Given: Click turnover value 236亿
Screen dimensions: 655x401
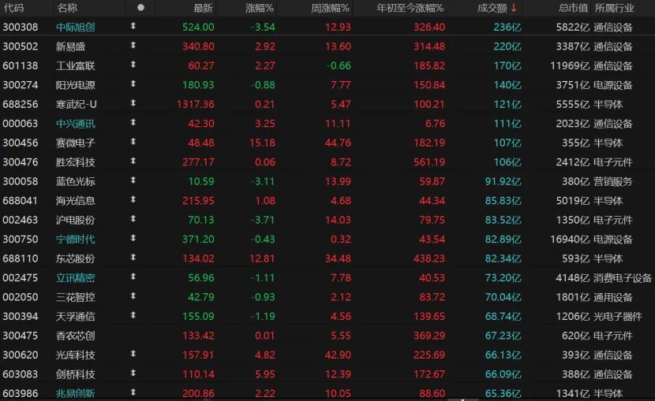Looking at the screenshot, I should click(x=507, y=27).
